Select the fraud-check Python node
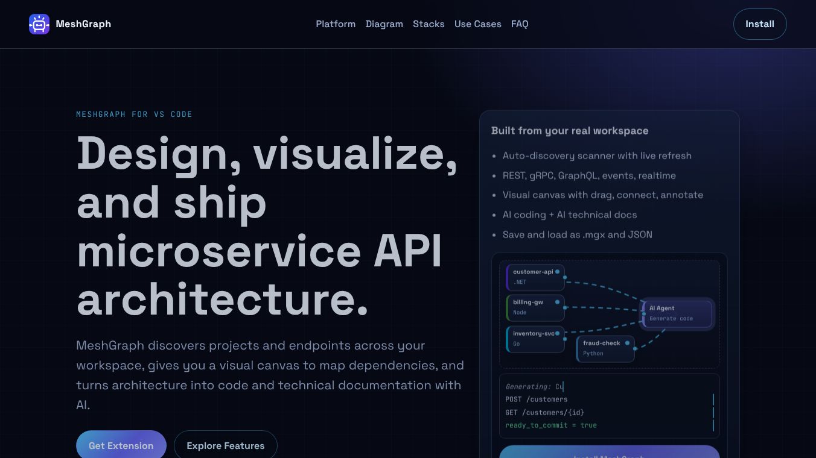This screenshot has width=816, height=458. (x=605, y=348)
